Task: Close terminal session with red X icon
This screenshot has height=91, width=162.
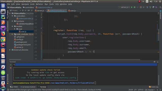Action: pos(11,68)
